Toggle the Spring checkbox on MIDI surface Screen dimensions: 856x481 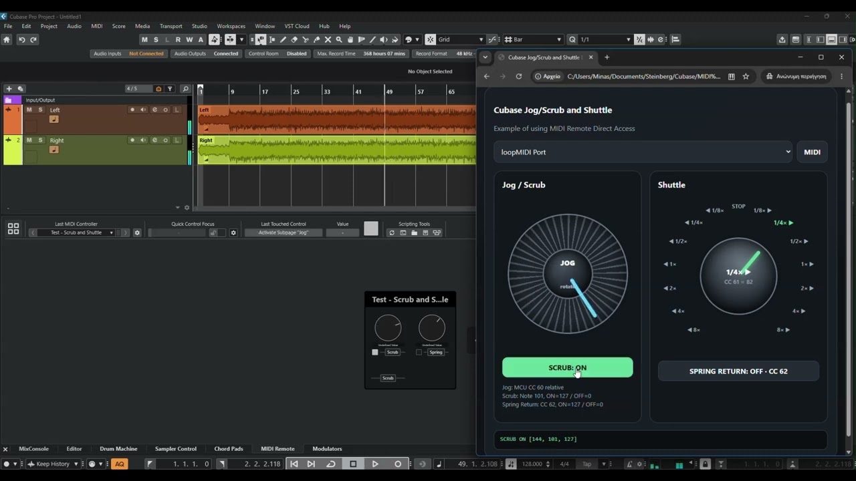pos(419,352)
